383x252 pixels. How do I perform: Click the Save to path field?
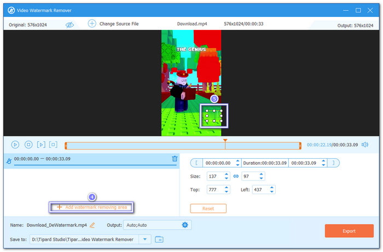pos(84,239)
